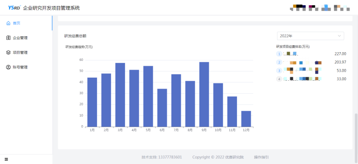
Task: Click the chevron arrow in year selector
Action: click(339, 36)
